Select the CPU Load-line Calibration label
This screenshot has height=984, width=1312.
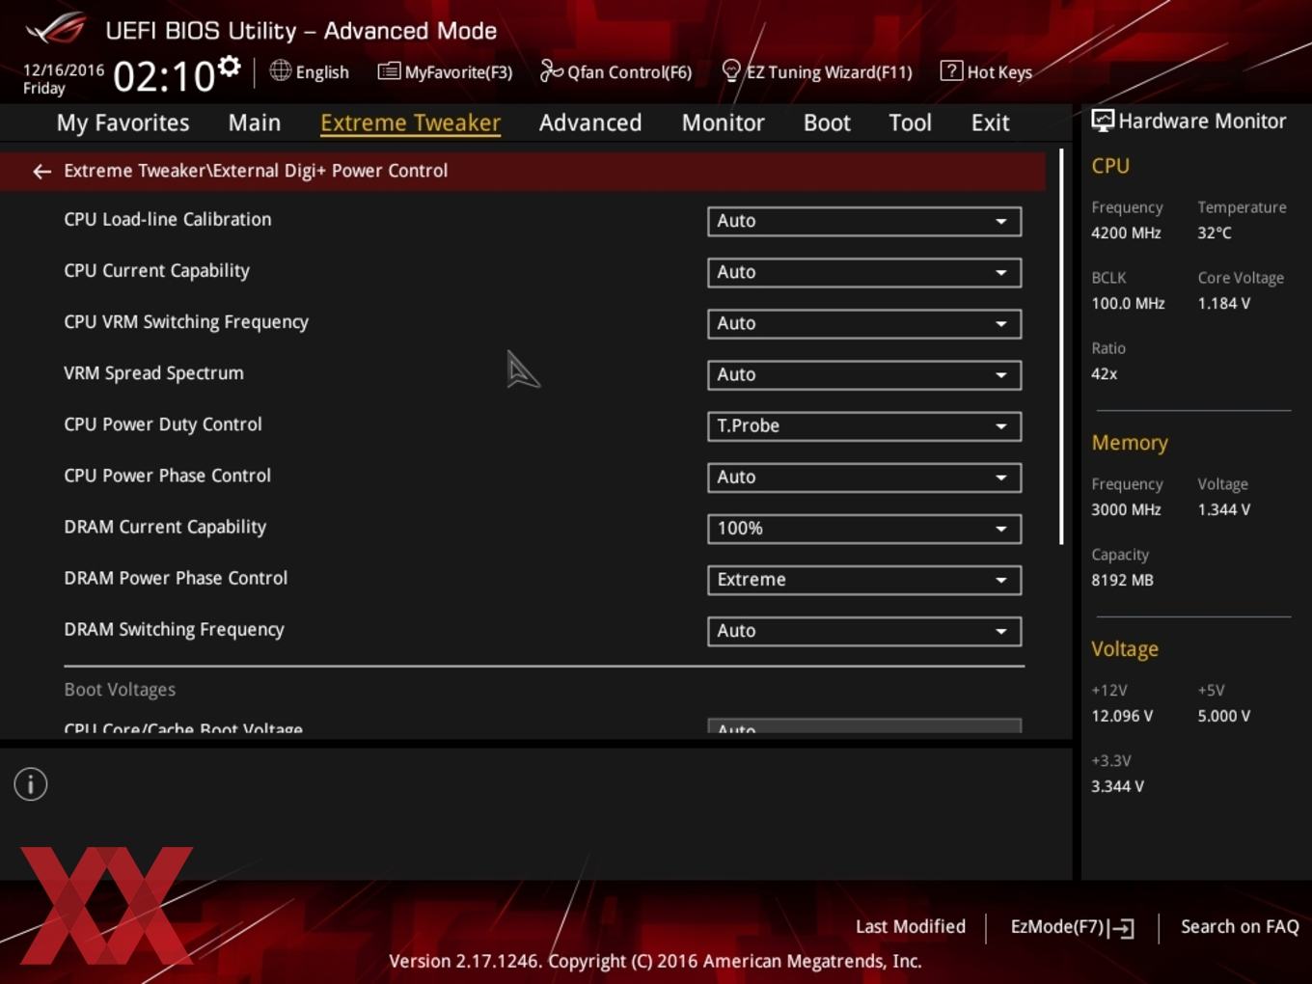pyautogui.click(x=168, y=219)
